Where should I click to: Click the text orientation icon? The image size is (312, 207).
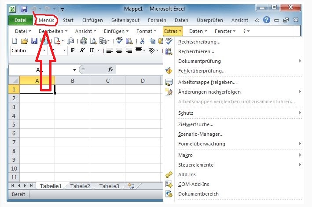(152, 51)
